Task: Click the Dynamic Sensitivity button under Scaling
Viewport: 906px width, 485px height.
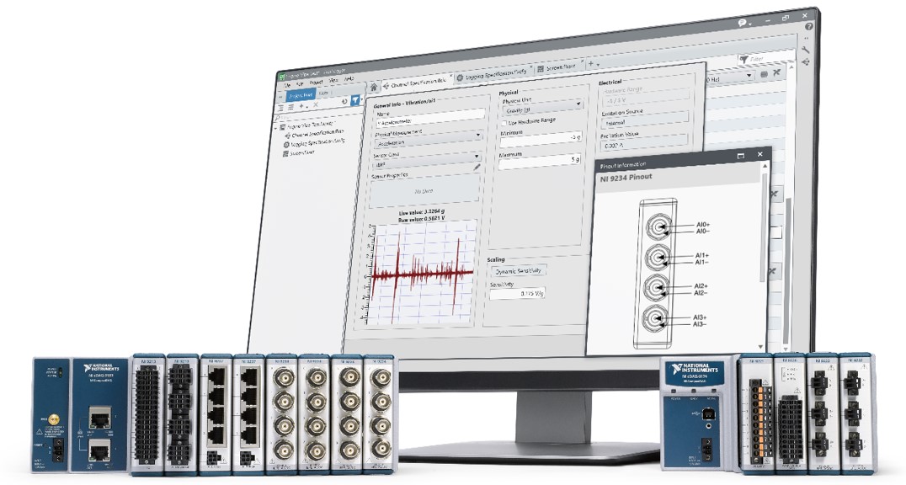Action: (x=520, y=270)
